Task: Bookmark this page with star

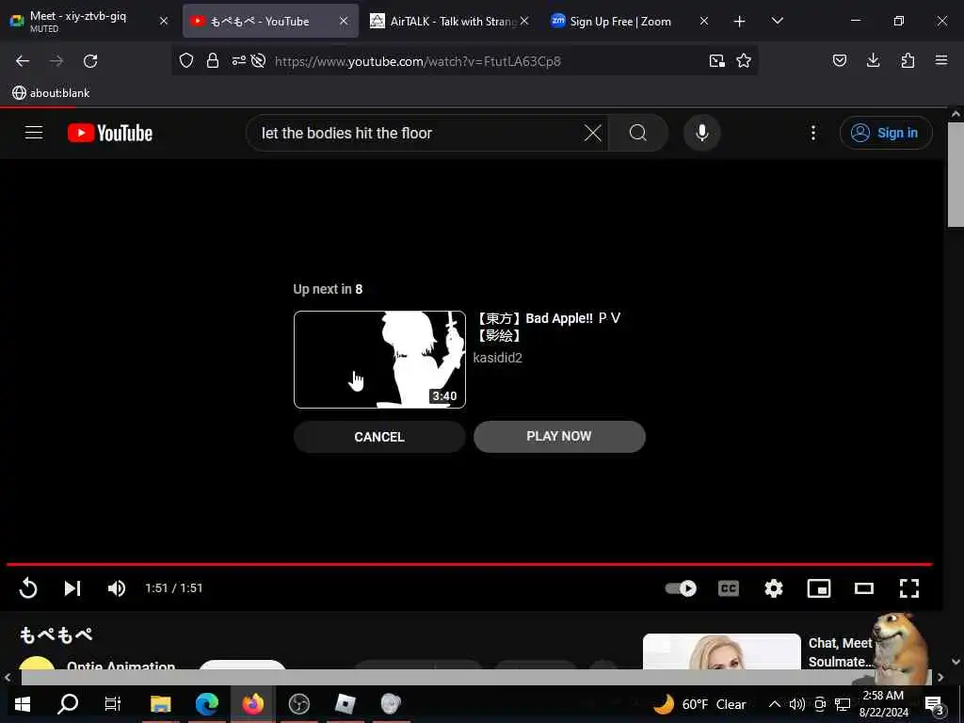Action: [x=744, y=61]
